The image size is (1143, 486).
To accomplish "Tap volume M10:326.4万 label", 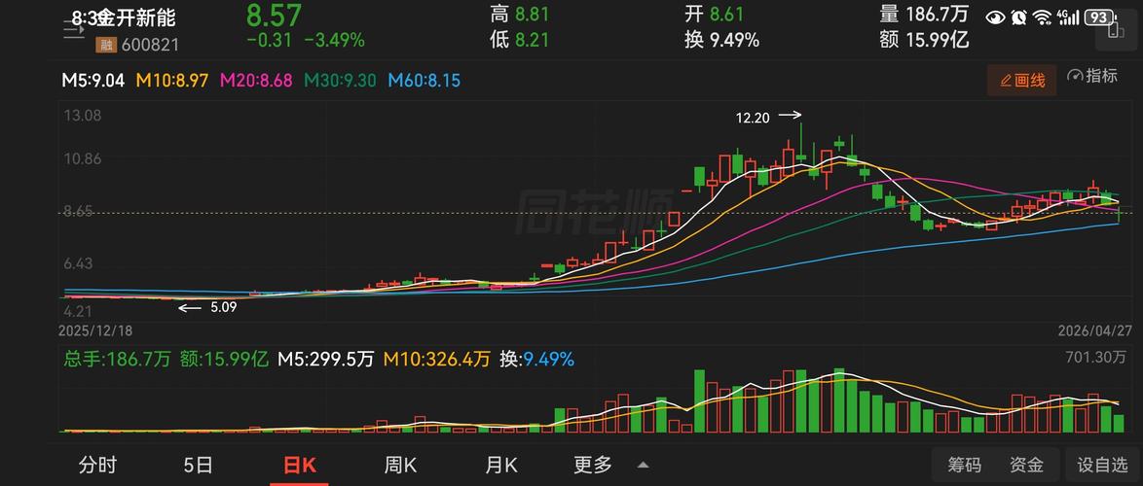I will pyautogui.click(x=436, y=359).
